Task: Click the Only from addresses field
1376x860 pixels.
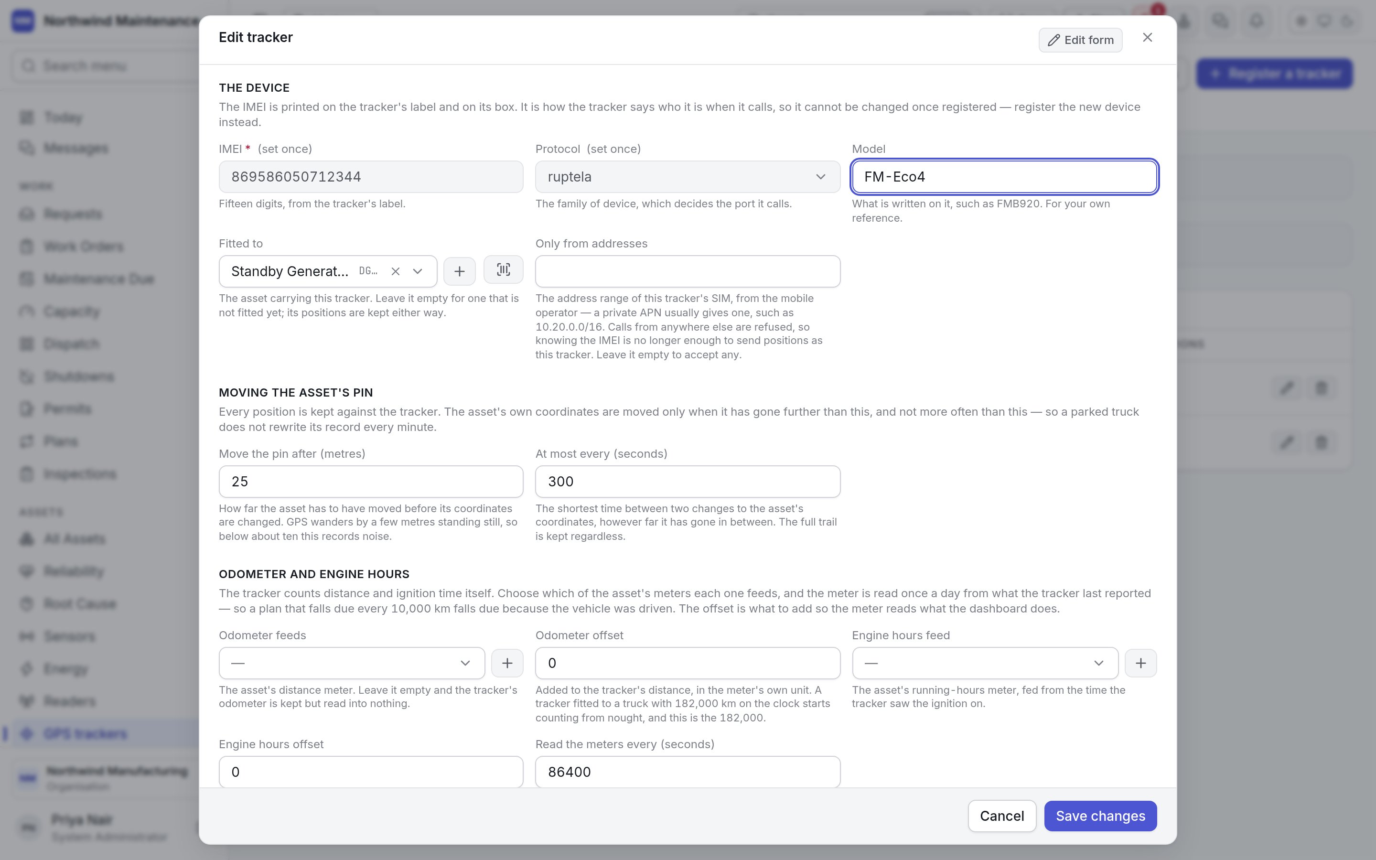Action: click(687, 271)
